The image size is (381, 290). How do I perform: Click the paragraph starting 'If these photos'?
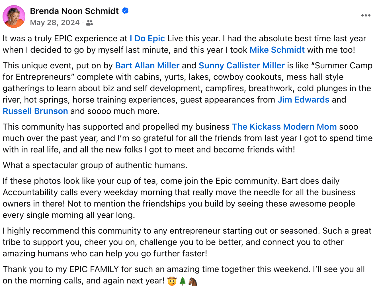click(179, 198)
